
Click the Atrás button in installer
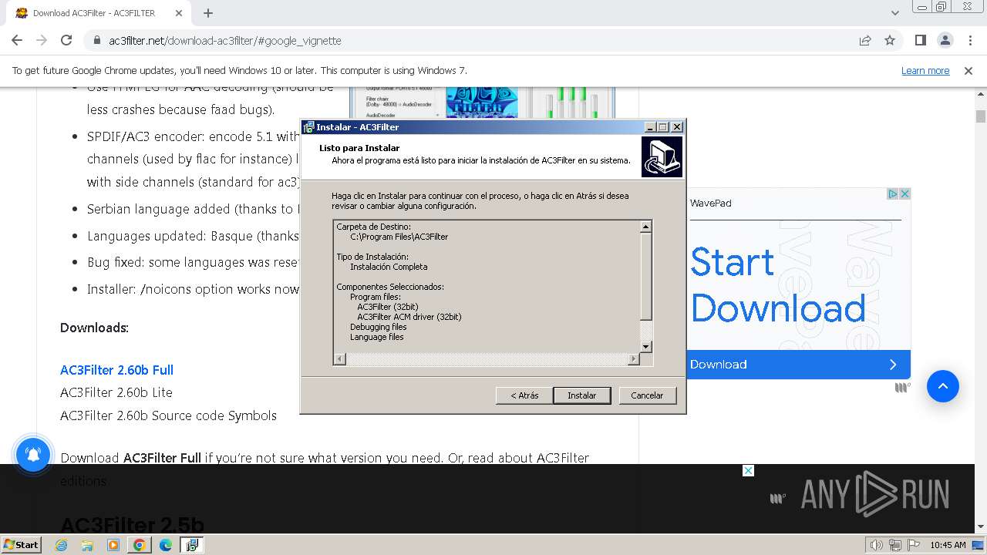pyautogui.click(x=524, y=395)
